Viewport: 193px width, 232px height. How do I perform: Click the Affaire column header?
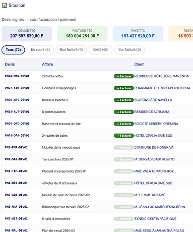[47, 65]
